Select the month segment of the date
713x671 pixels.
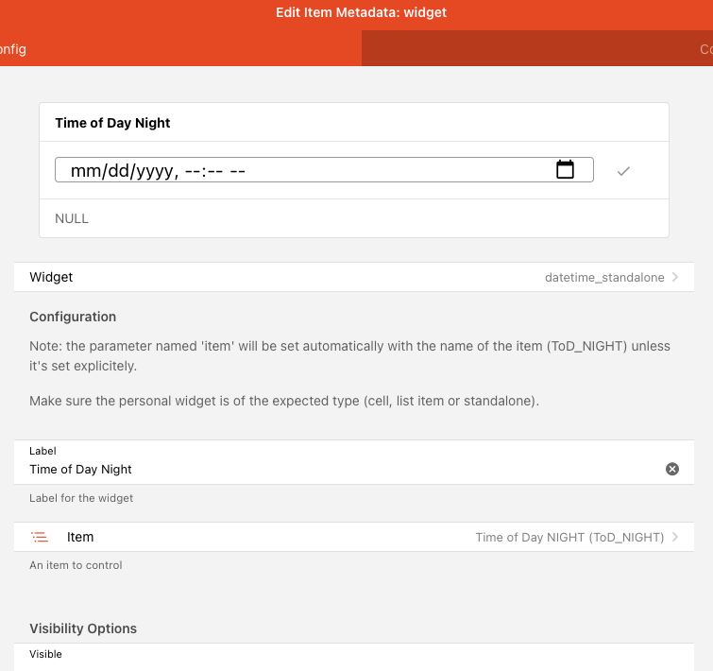click(x=86, y=171)
